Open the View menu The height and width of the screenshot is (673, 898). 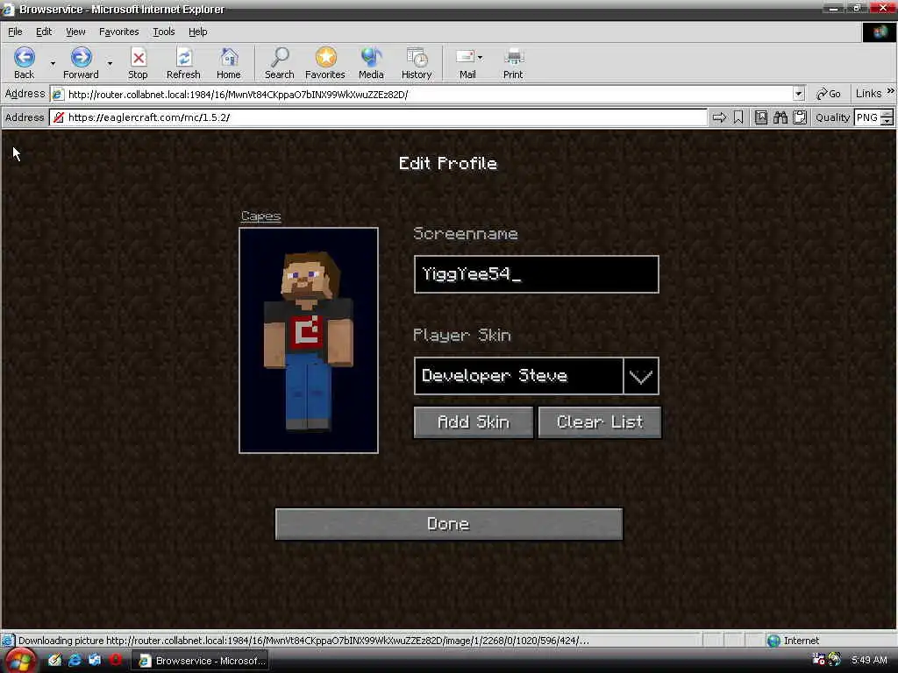tap(75, 32)
